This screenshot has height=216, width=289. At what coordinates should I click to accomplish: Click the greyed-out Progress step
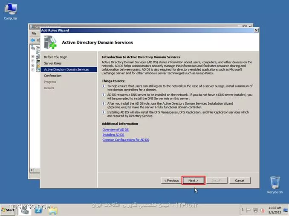pyautogui.click(x=50, y=82)
